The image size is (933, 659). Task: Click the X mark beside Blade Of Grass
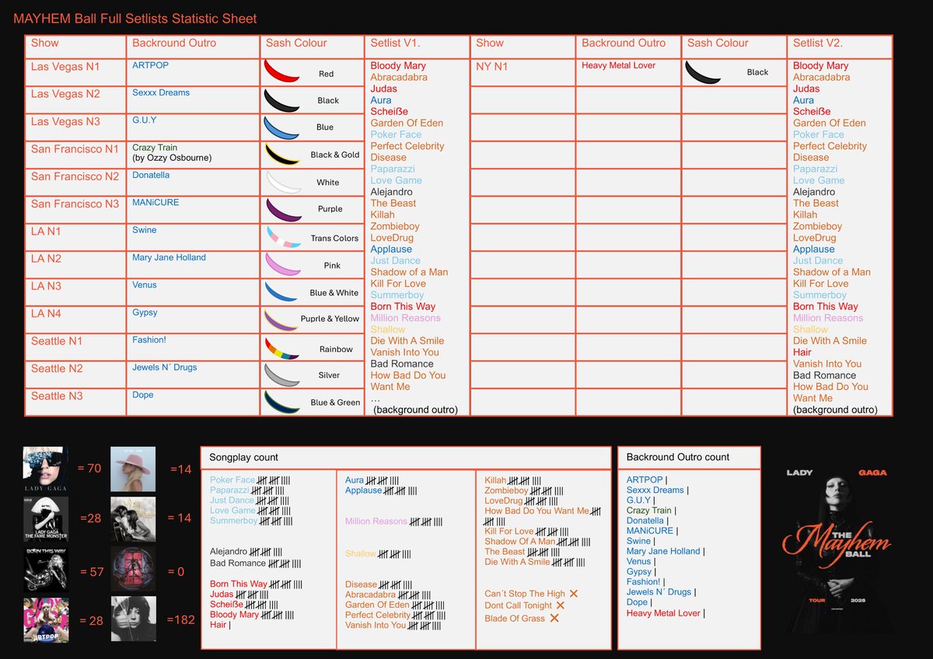pos(554,618)
